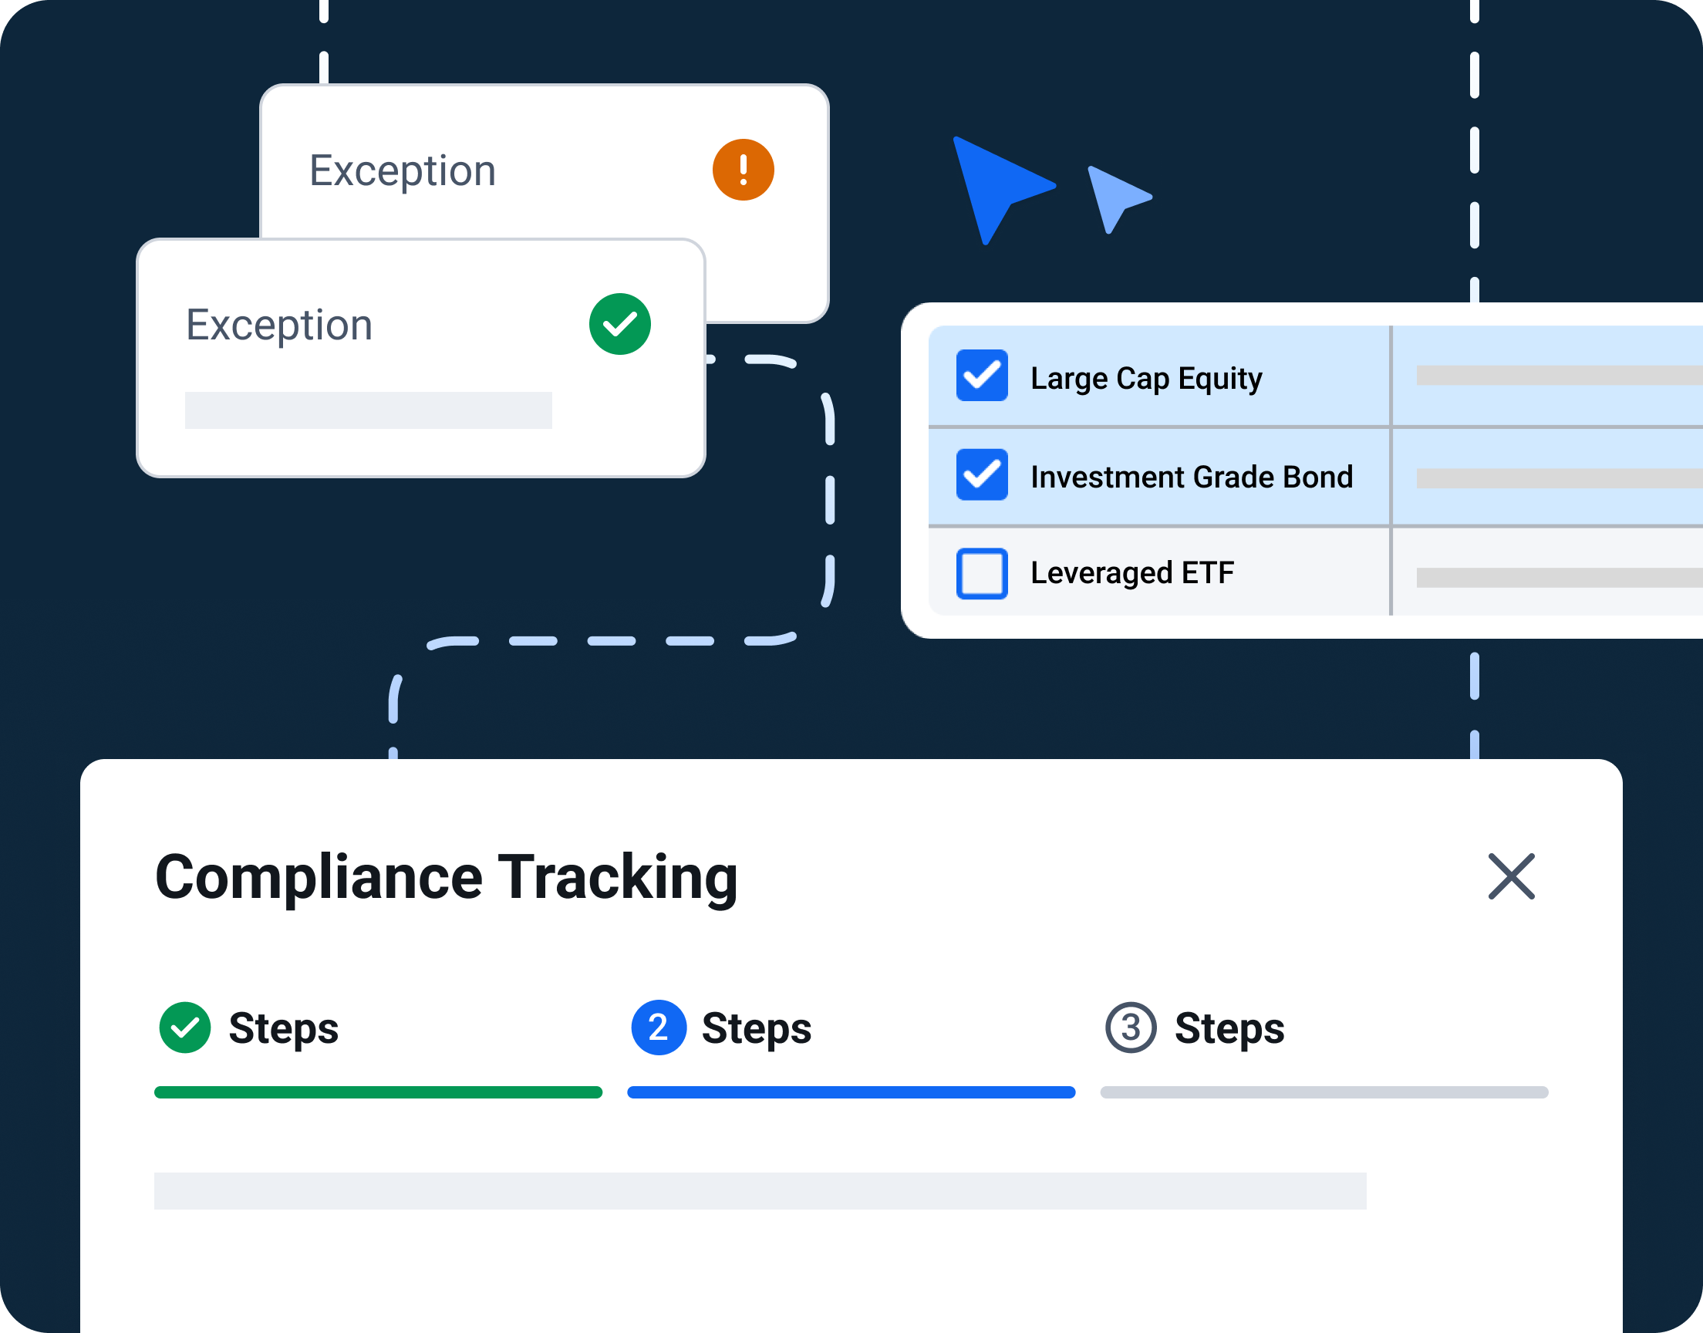Click the green completed step checkmark icon
Screen dimensions: 1703x1333
pyautogui.click(x=185, y=1028)
